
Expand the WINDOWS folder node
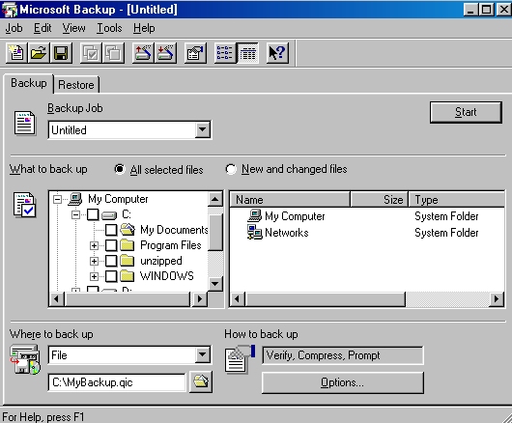[x=94, y=276]
